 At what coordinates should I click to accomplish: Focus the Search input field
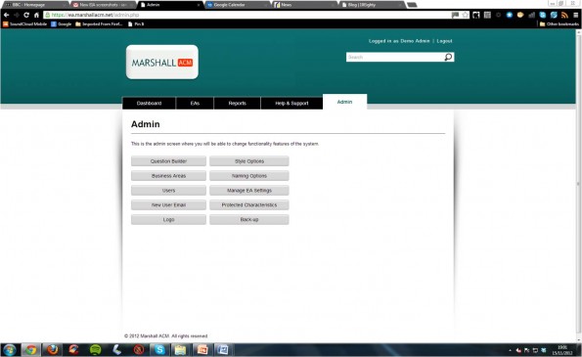coord(394,57)
